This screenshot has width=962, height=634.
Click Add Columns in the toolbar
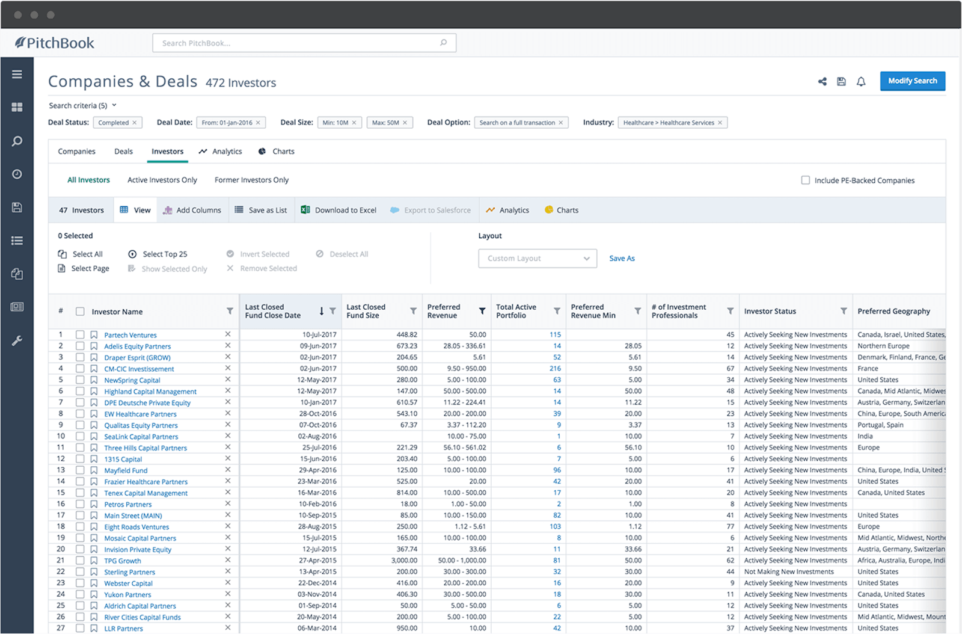click(x=192, y=210)
